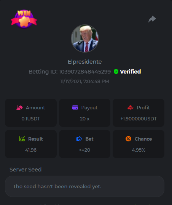
Task: Click the 20 x payout value
Action: tap(84, 119)
